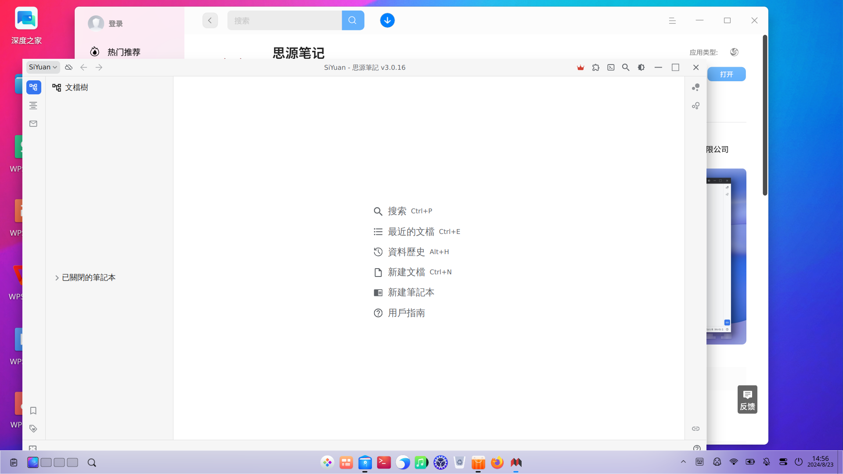Image resolution: width=843 pixels, height=474 pixels.
Task: Click the app type icon beside 应用类型
Action: pos(734,52)
